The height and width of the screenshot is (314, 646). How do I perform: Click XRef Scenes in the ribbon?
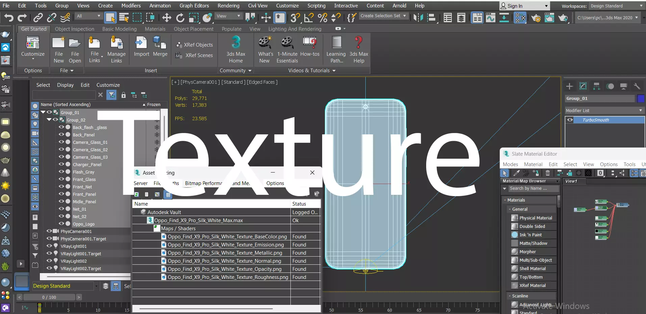195,55
